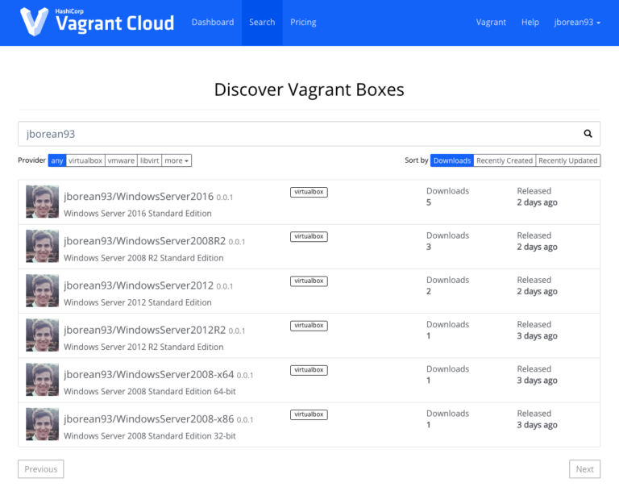
Task: Open jborean93/WindowsServer2008-x86 box
Action: (149, 419)
